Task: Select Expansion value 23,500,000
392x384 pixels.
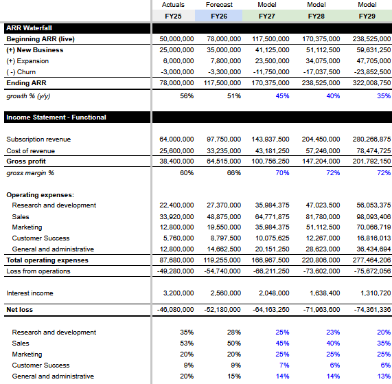Action: (272, 61)
